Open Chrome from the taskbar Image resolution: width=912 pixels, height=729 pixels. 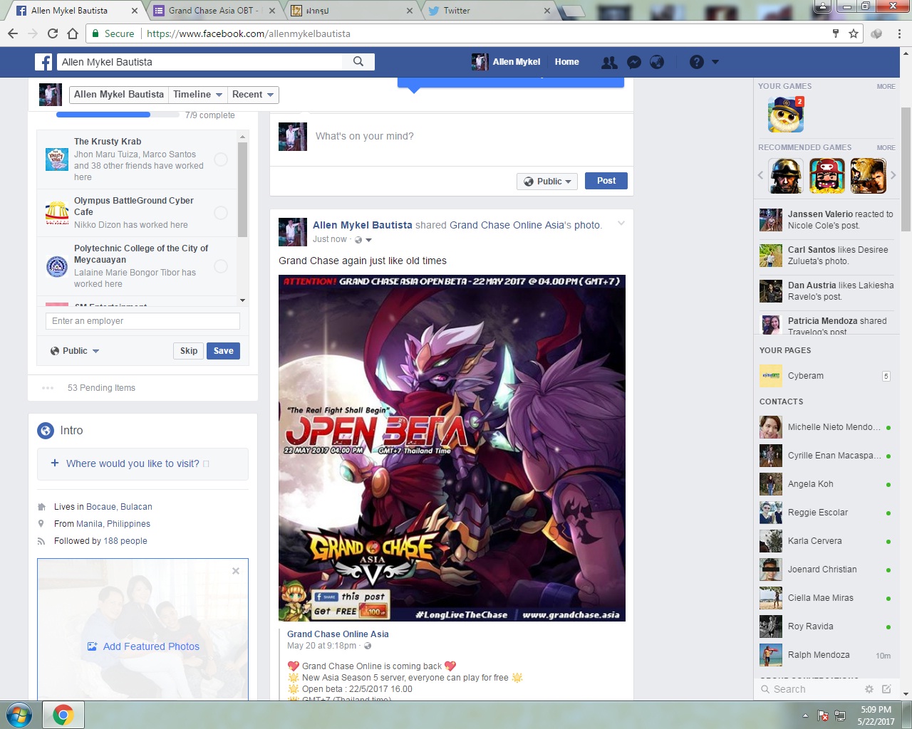(63, 715)
